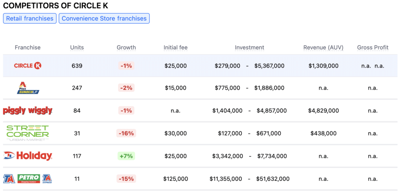Select the units value 247

(77, 88)
